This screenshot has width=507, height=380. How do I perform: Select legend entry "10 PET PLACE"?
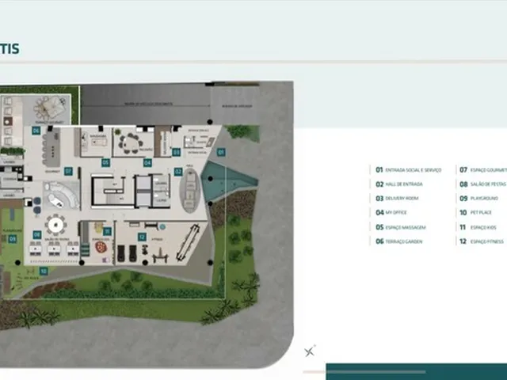pos(475,213)
